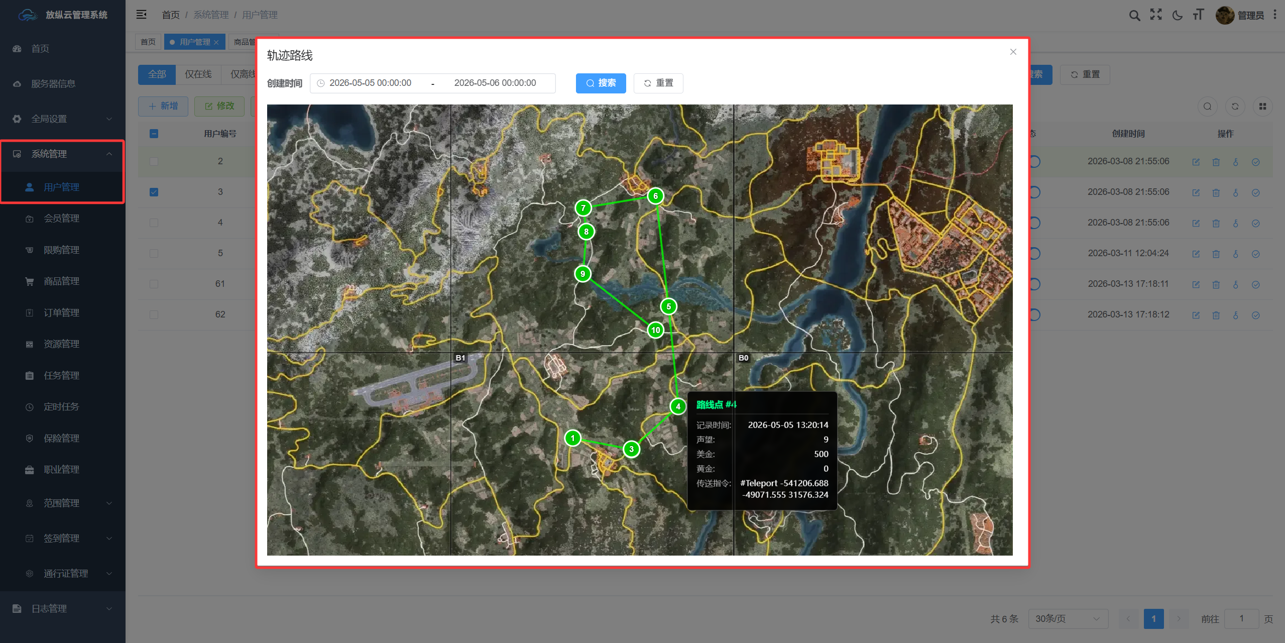Viewport: 1285px width, 643px height.
Task: Expand the 日志管理 sidebar menu
Action: click(63, 609)
